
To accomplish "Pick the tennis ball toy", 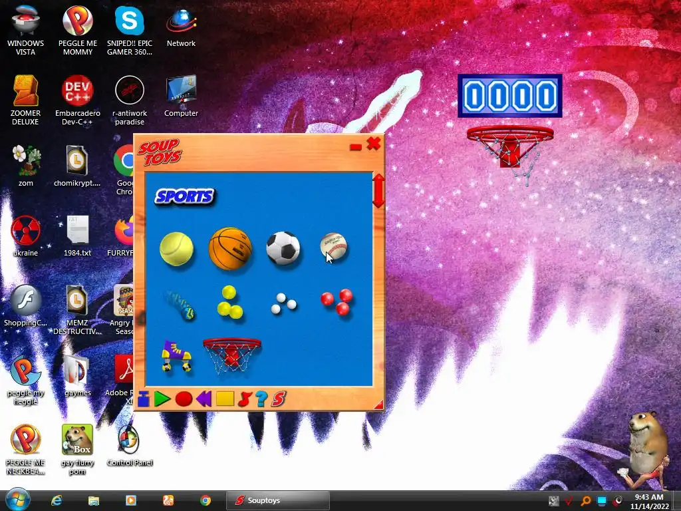I will click(x=176, y=249).
